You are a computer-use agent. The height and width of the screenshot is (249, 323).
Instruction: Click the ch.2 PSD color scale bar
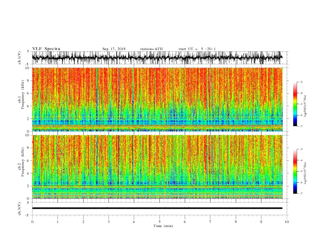coord(295,171)
